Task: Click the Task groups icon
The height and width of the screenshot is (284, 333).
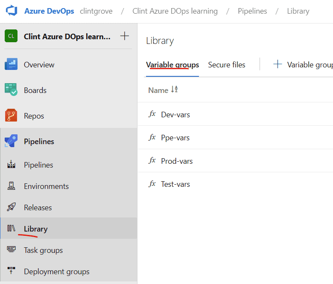Action: tap(12, 250)
